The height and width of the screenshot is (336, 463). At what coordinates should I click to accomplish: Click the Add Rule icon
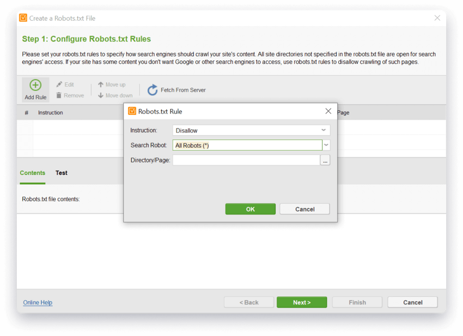(x=35, y=85)
